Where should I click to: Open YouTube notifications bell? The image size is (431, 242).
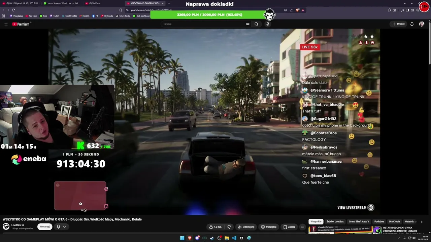point(412,24)
